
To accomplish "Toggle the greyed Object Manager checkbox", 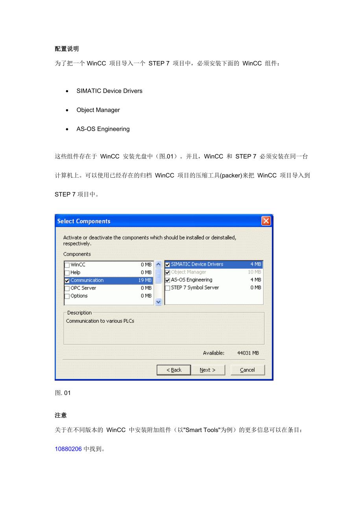I will (168, 272).
